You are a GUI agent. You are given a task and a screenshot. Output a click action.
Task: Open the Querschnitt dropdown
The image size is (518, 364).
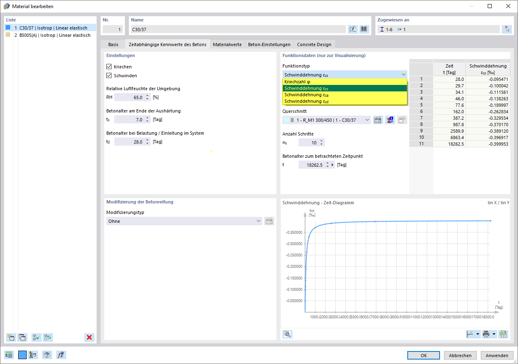point(326,120)
